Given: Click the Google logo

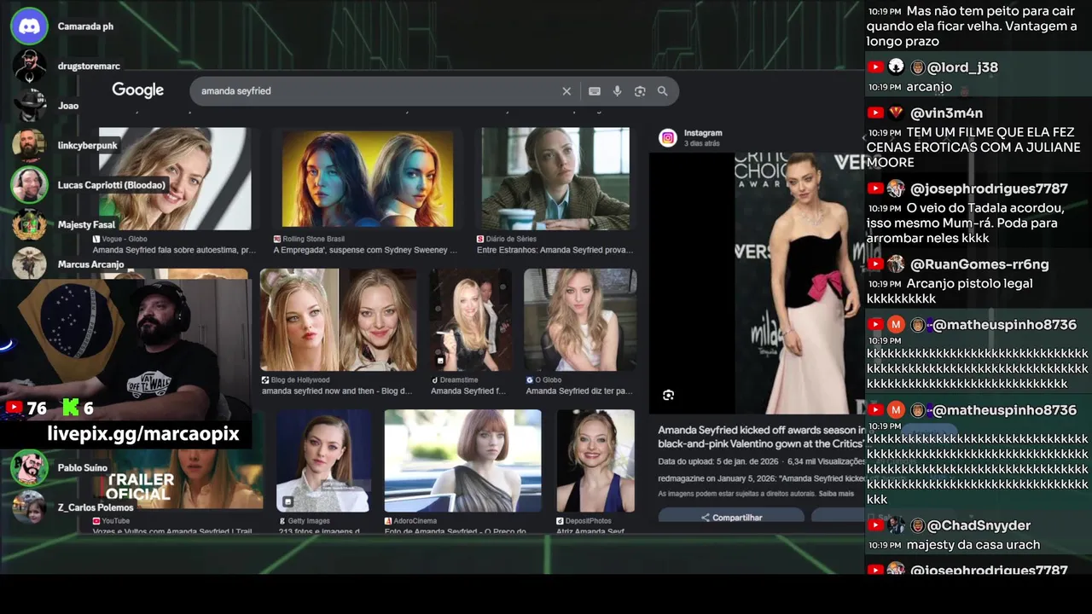Looking at the screenshot, I should [137, 90].
